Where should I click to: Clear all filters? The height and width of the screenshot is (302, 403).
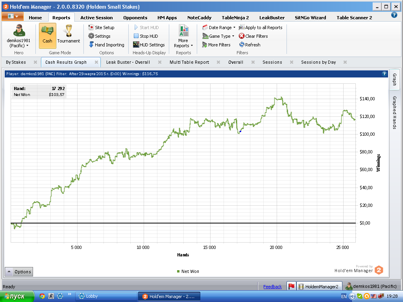253,36
